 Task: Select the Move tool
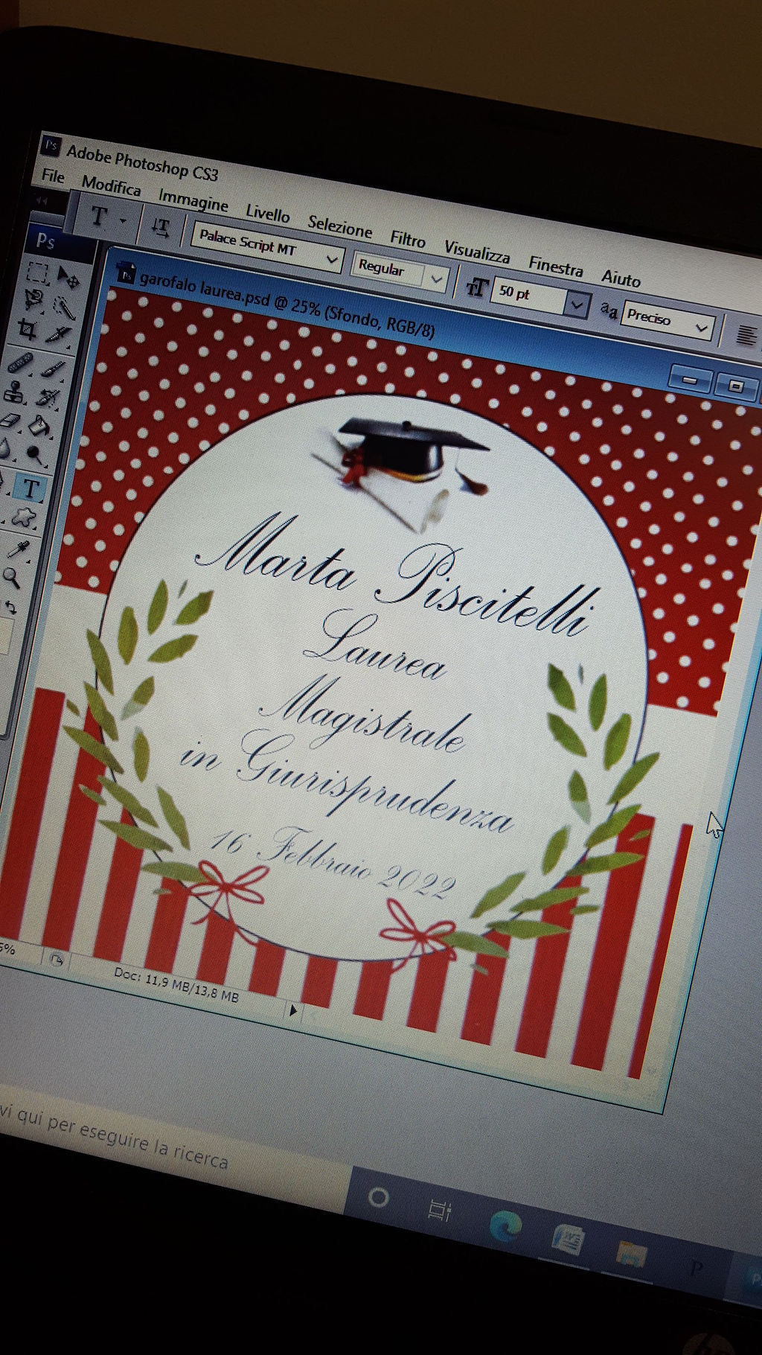click(x=68, y=278)
